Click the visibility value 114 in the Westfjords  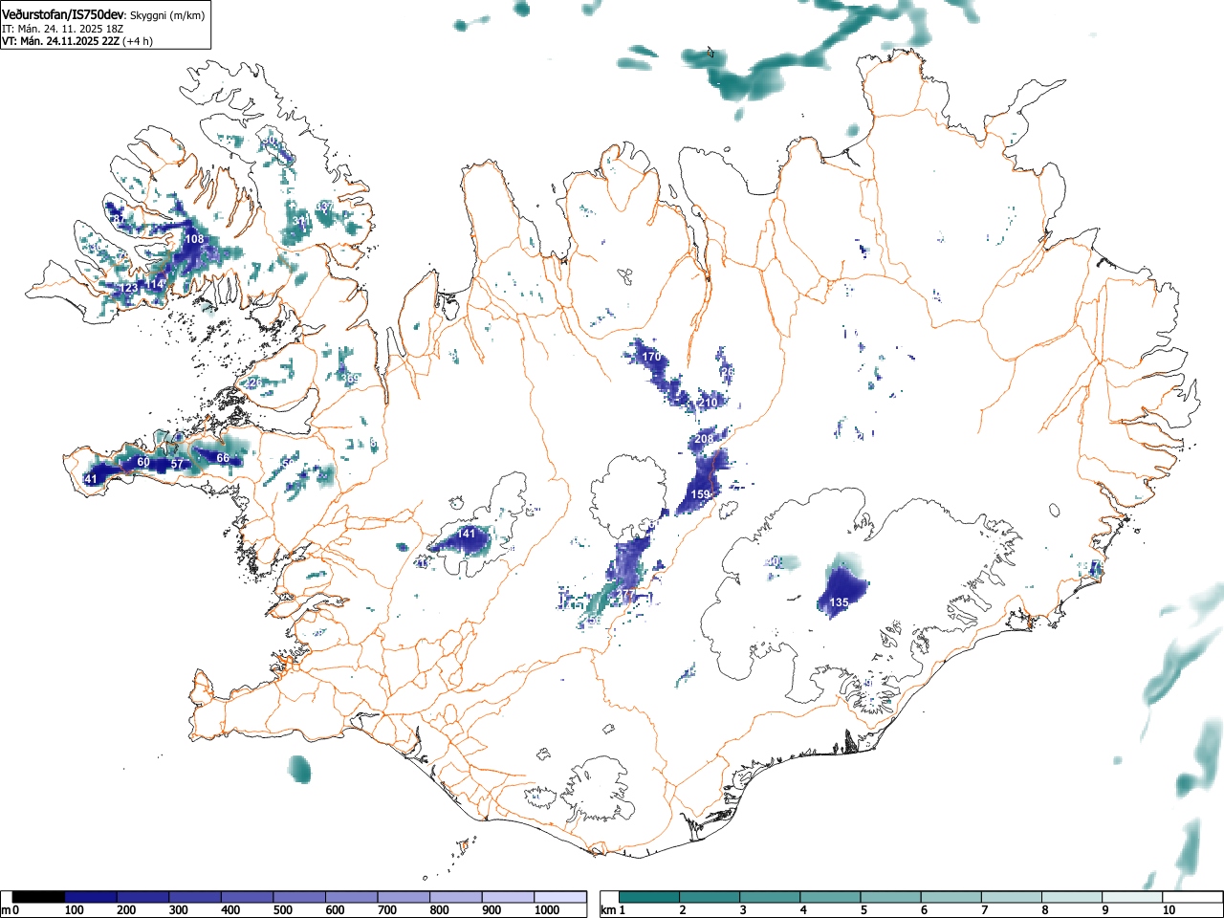[154, 285]
